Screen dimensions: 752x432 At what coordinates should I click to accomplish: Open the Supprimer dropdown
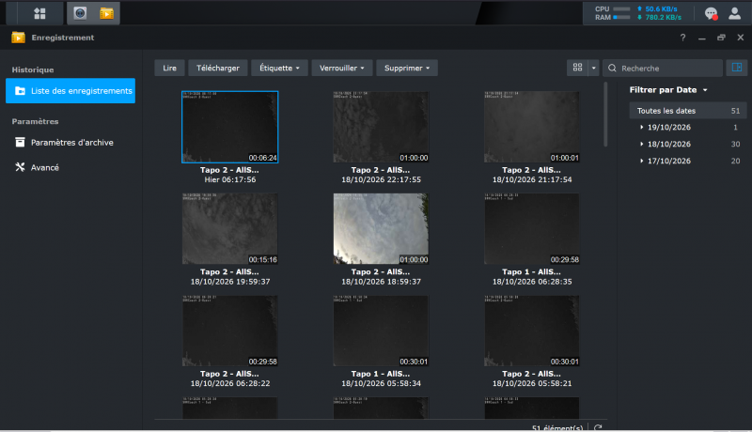(407, 68)
